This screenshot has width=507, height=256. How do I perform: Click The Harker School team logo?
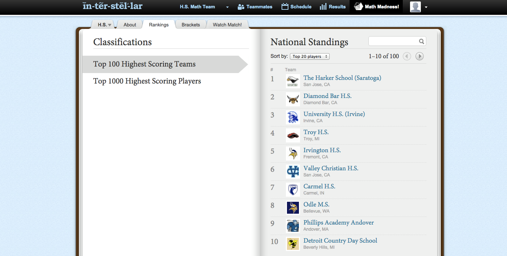click(x=293, y=81)
